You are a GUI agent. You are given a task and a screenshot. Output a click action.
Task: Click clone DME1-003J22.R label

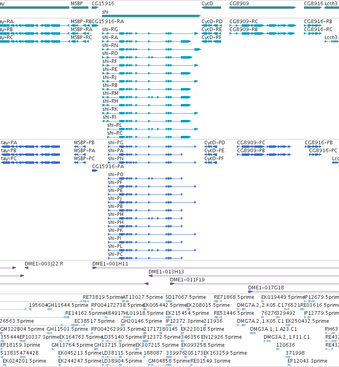click(44, 264)
